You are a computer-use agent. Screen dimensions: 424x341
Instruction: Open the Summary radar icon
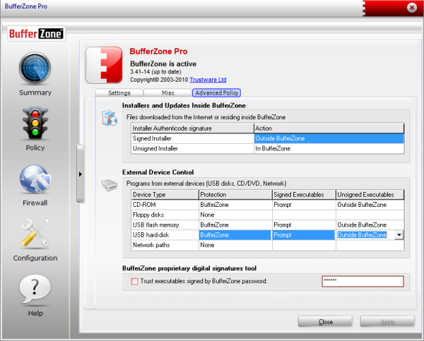click(35, 68)
